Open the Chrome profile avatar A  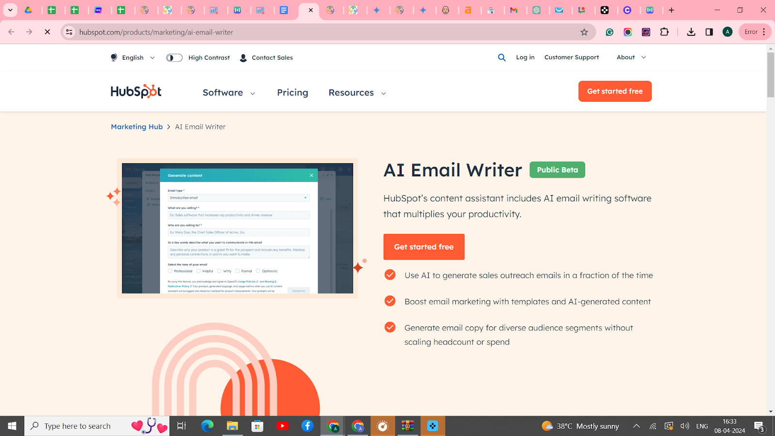coord(727,32)
